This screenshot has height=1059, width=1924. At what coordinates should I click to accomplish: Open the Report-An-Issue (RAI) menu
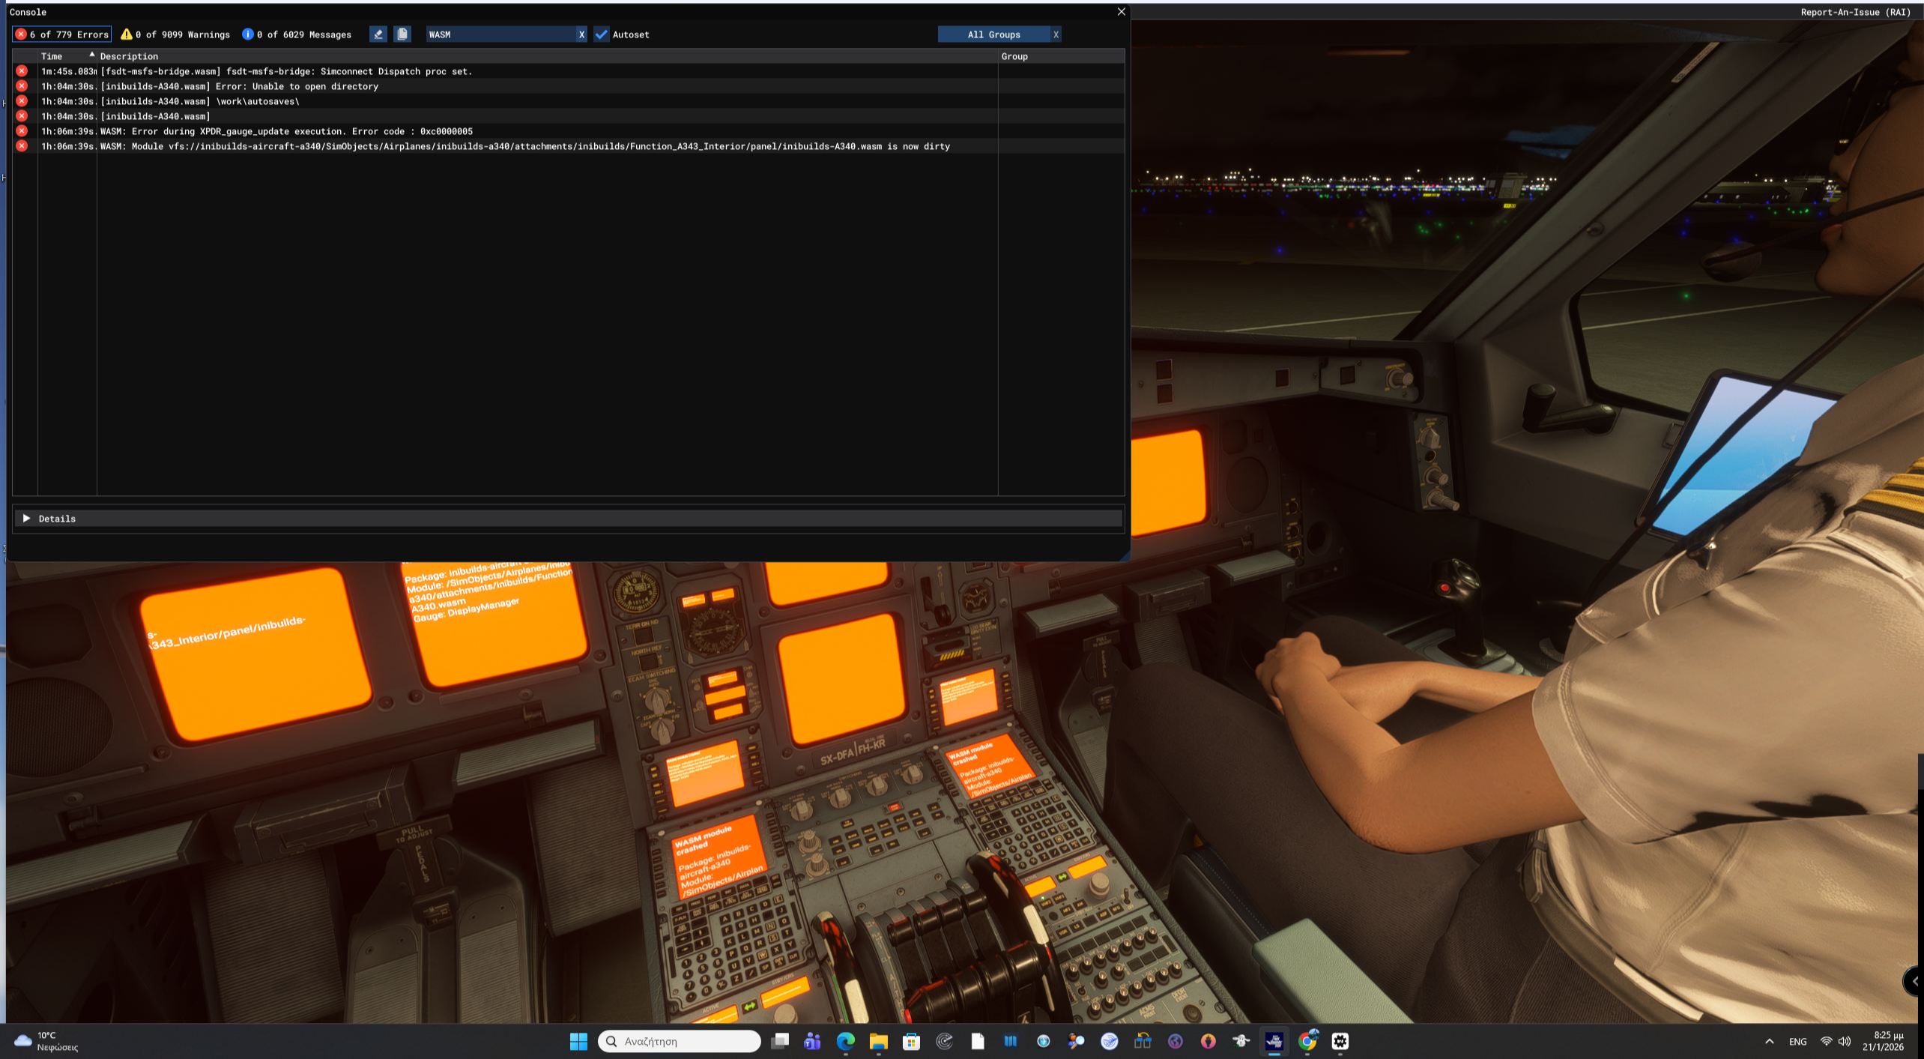(1855, 12)
